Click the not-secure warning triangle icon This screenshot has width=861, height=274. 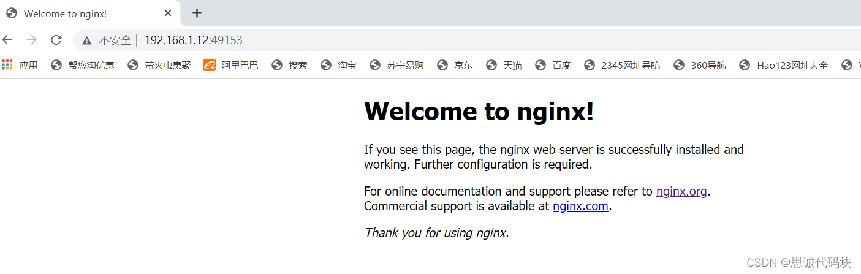(87, 40)
